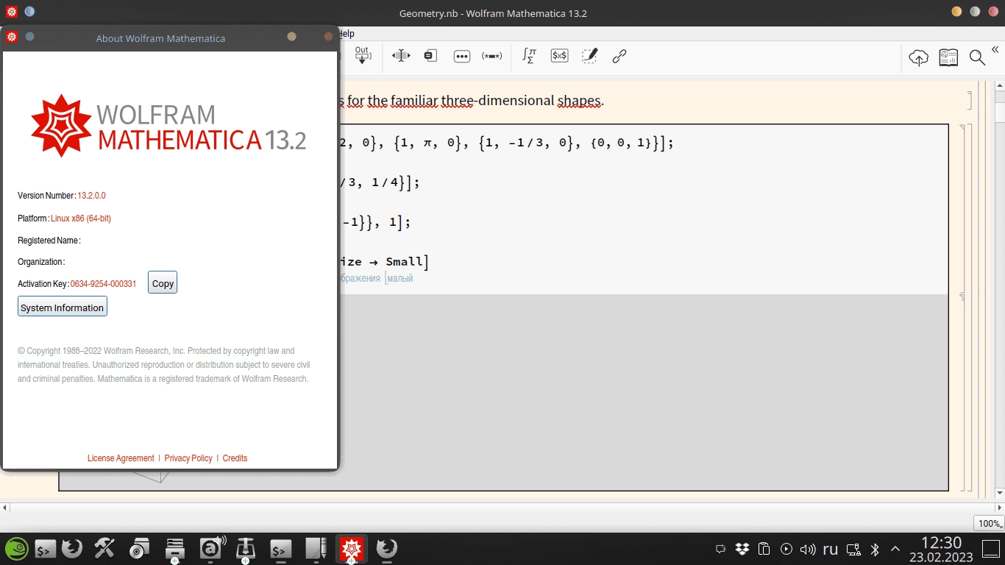Click the magnifier search icon in toolbar
Viewport: 1005px width, 565px height.
pyautogui.click(x=977, y=57)
